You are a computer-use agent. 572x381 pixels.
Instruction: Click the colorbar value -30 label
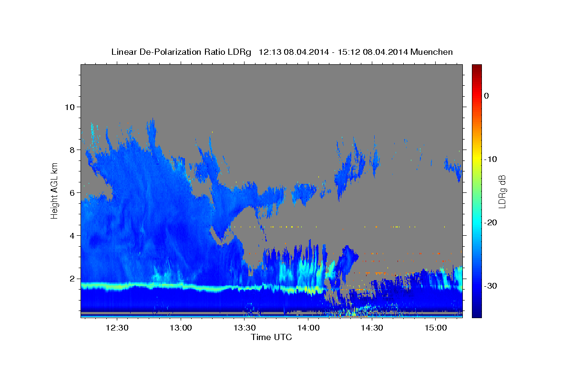pyautogui.click(x=490, y=286)
